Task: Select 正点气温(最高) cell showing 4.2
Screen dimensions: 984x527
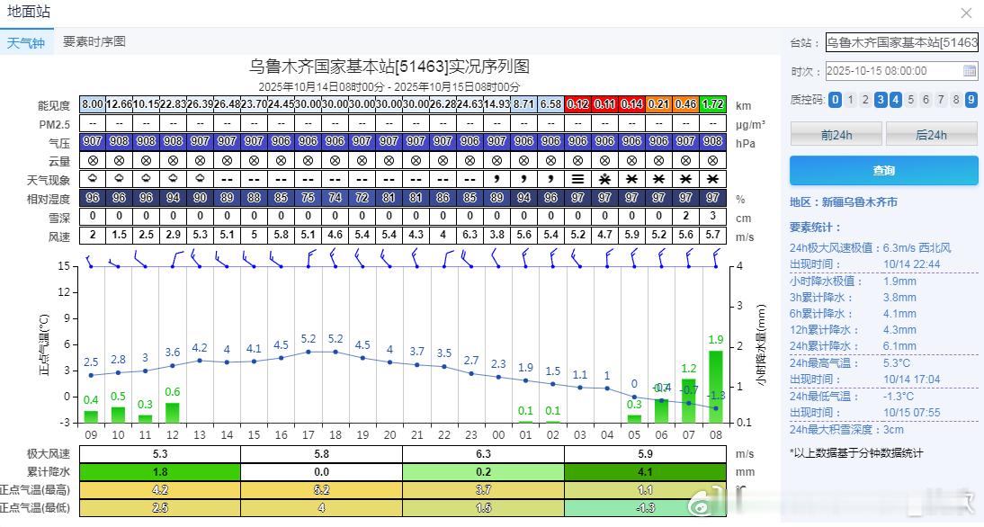Action: tap(160, 490)
